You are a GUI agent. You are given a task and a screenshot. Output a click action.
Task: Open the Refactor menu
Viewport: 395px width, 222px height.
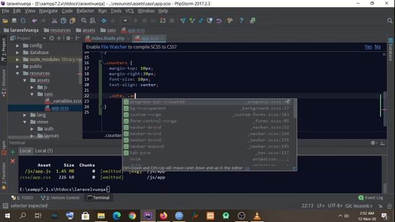(85, 11)
